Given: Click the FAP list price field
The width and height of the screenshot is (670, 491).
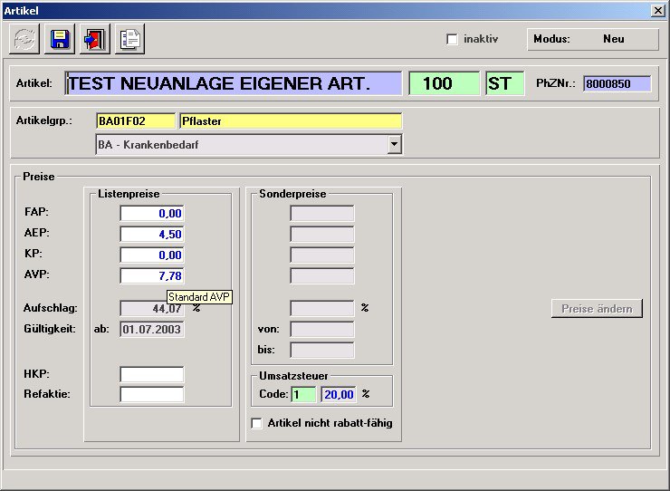Looking at the screenshot, I should 152,213.
